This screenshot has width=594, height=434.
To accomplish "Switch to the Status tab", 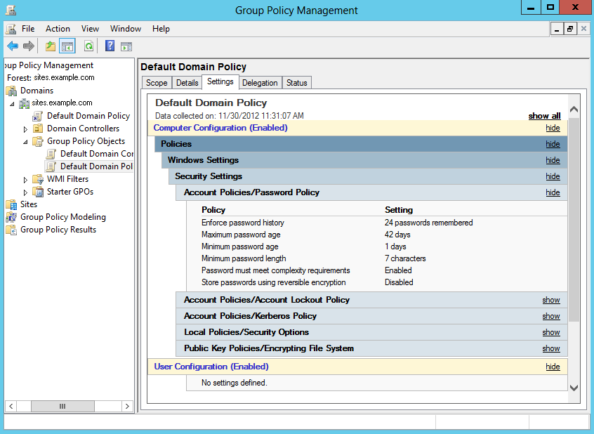I will click(296, 83).
